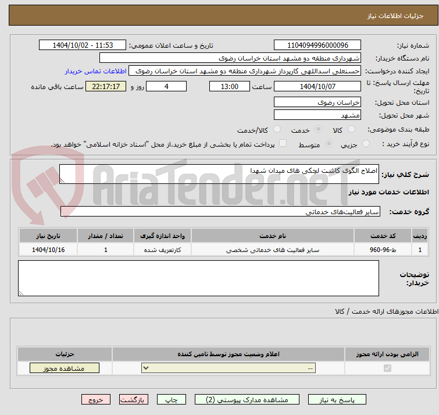
Task: Open مشاهده مدارک پیوستی (2) button
Action: tap(247, 399)
